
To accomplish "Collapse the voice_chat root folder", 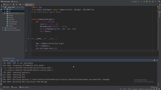I will (x=3, y=7).
